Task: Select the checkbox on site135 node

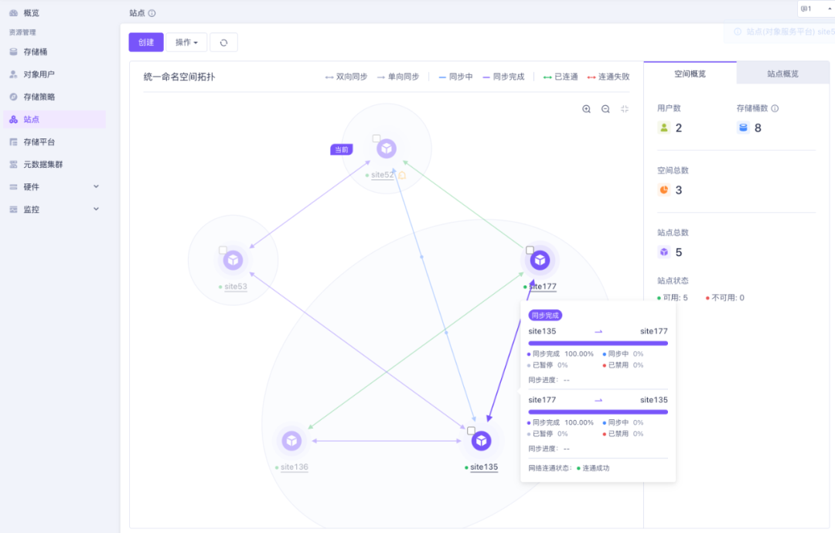Action: pos(471,431)
